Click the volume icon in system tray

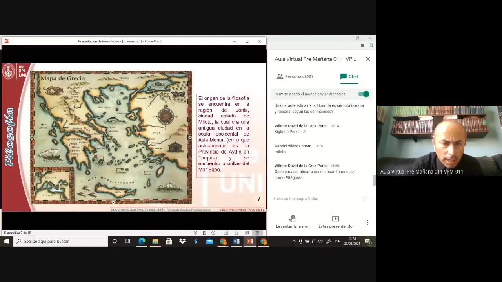[320, 241]
